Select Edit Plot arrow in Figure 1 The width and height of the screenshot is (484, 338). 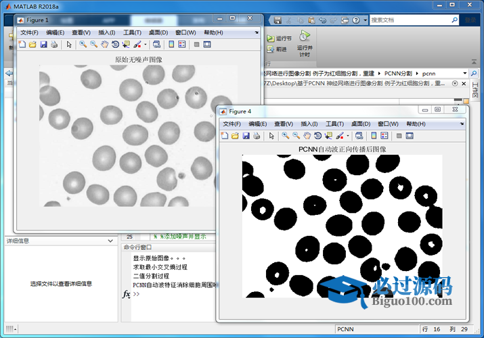click(x=69, y=45)
